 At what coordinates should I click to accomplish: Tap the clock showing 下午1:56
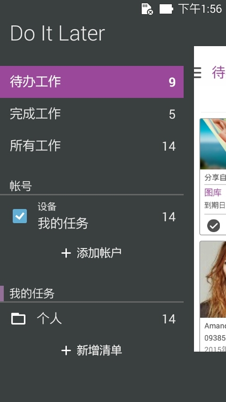[200, 9]
